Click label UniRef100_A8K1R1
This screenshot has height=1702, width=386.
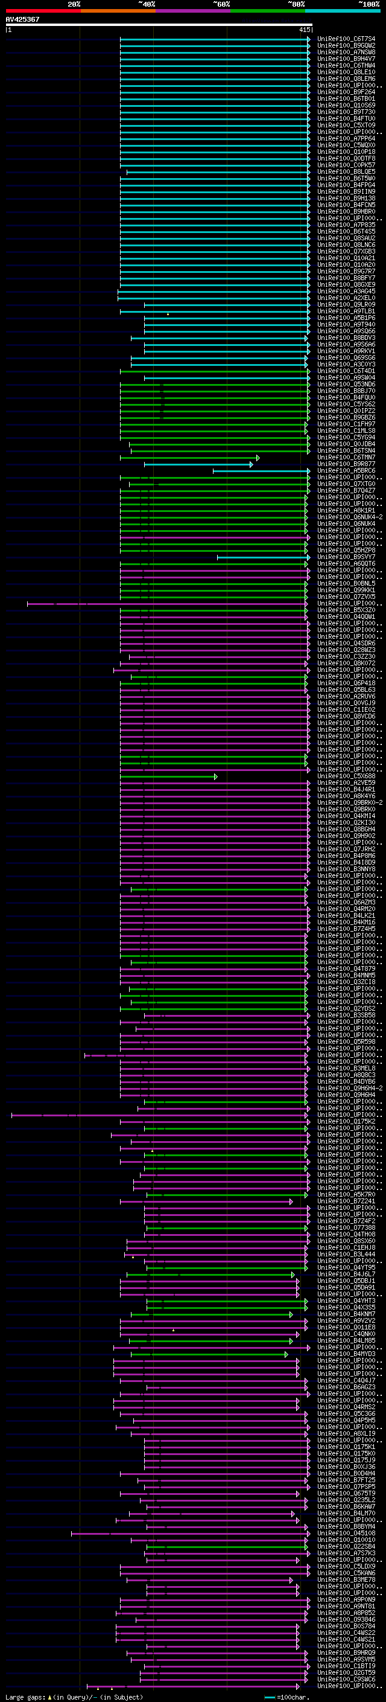point(346,510)
